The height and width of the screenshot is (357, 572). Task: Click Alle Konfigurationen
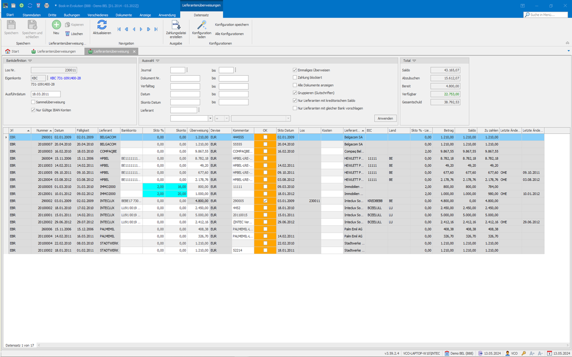(229, 34)
